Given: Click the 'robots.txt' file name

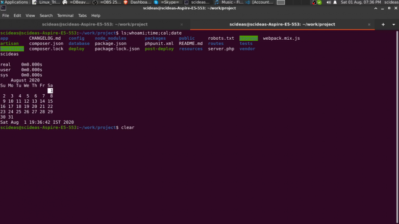Looking at the screenshot, I should 221,38.
